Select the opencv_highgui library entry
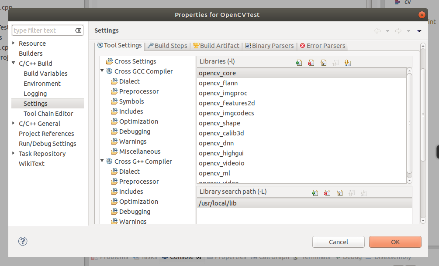Image resolution: width=439 pixels, height=266 pixels. 301,153
